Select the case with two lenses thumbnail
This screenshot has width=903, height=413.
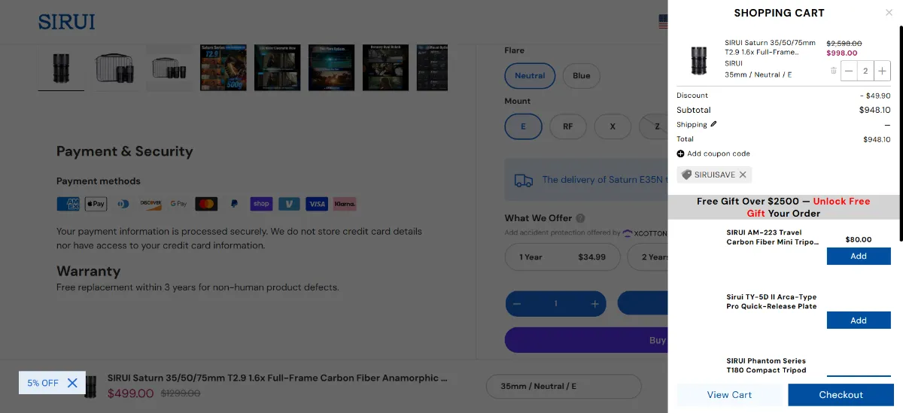tap(115, 67)
